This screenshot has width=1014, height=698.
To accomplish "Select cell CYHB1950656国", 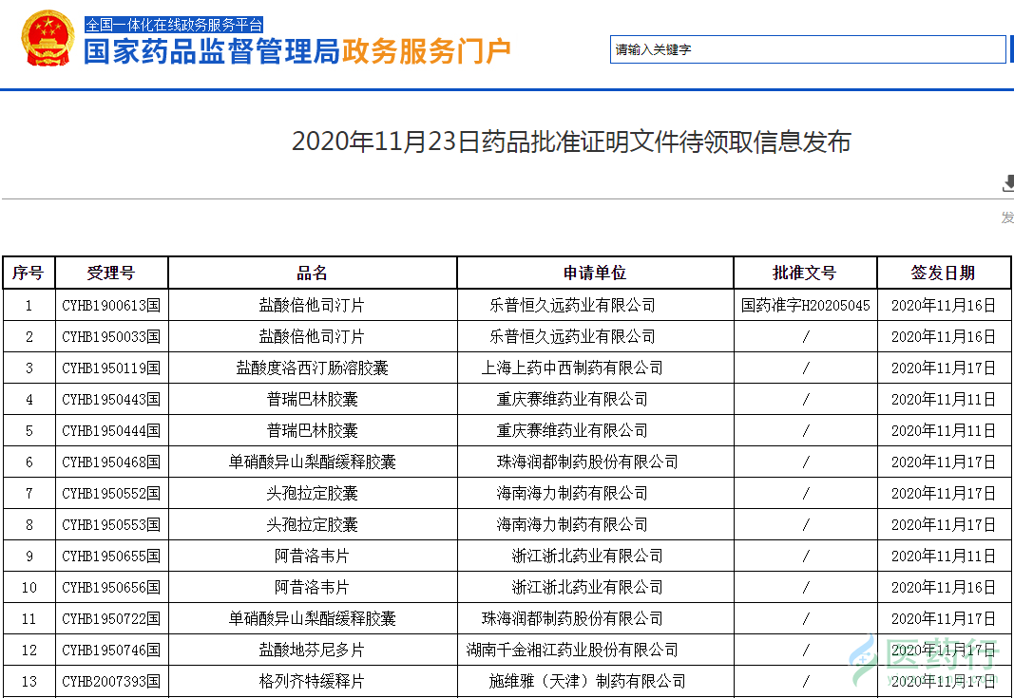I will point(111,588).
